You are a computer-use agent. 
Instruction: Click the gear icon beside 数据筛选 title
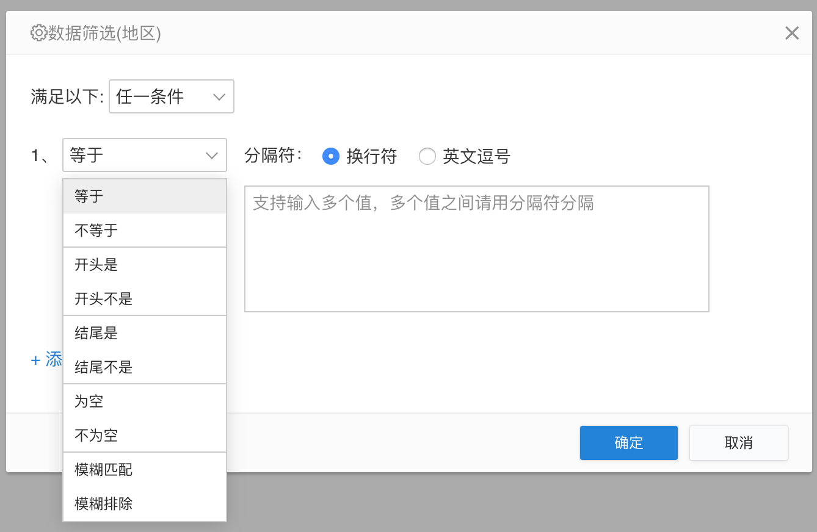click(x=38, y=33)
